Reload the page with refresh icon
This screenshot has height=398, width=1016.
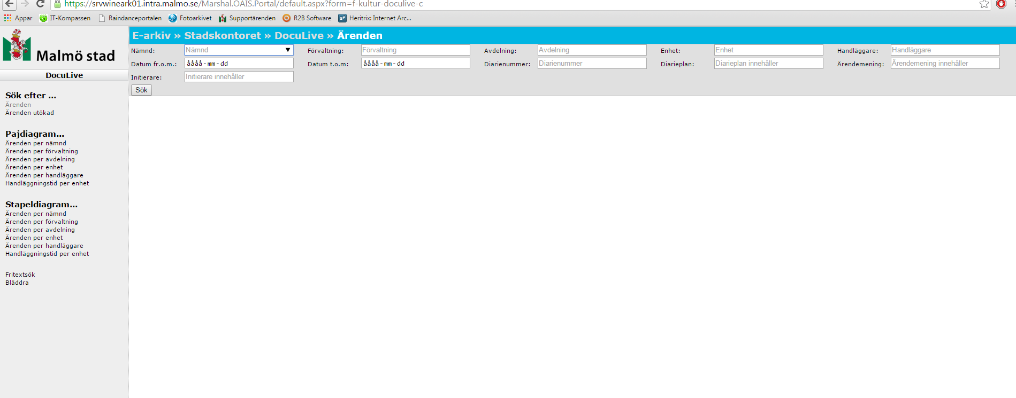[40, 4]
